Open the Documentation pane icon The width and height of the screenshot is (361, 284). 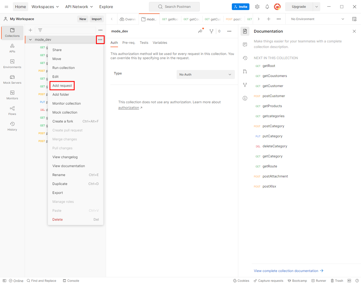tap(245, 31)
